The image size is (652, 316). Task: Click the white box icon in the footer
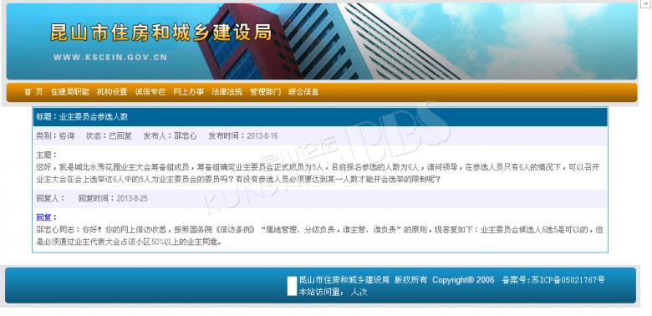tap(292, 286)
